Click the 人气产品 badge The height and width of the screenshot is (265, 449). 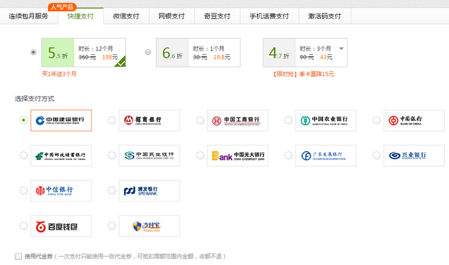click(x=62, y=7)
